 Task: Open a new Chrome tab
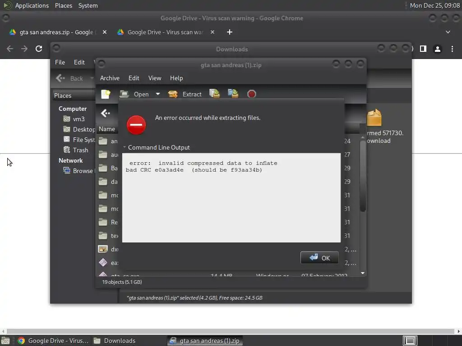point(230,32)
